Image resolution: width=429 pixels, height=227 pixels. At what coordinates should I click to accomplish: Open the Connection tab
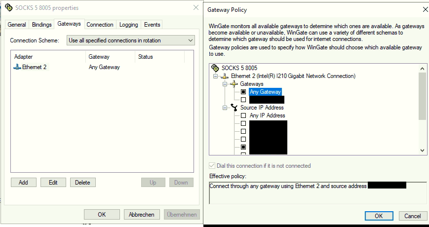(100, 25)
